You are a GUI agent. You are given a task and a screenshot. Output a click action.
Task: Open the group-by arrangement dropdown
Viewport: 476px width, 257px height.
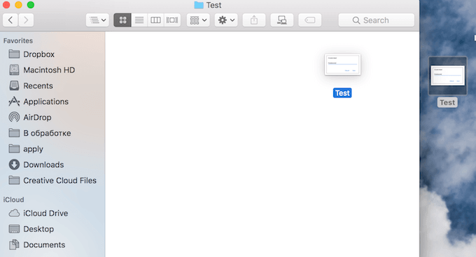[x=198, y=20]
